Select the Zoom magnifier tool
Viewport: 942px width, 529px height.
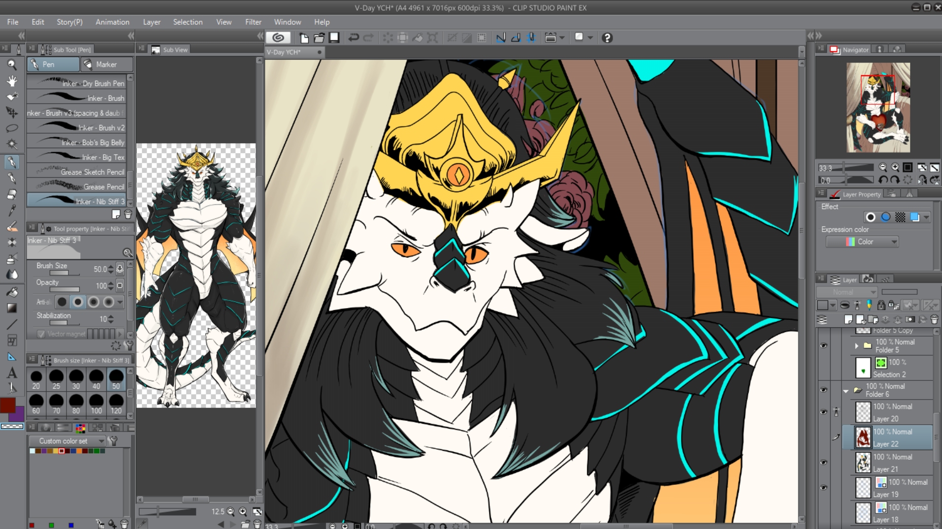coord(12,64)
